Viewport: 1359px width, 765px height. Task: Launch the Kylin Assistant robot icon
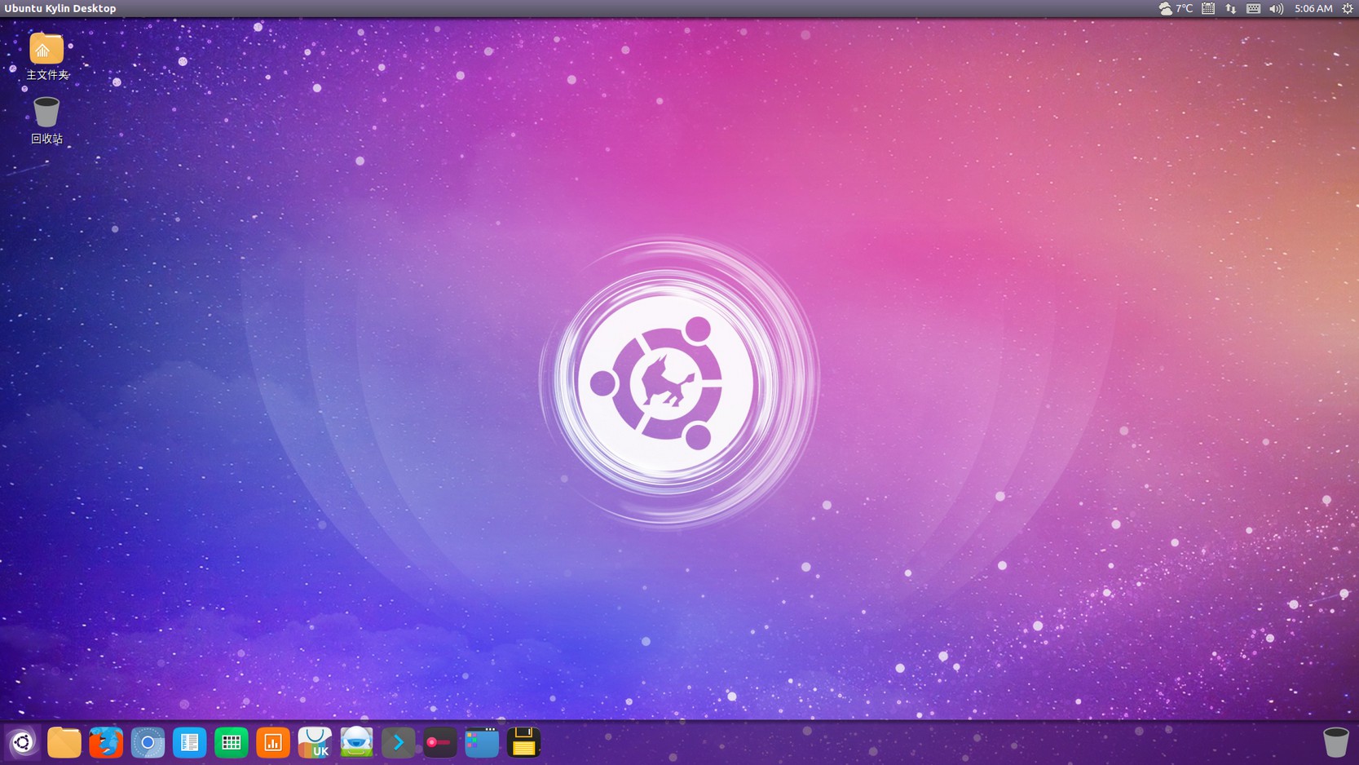[x=356, y=742]
